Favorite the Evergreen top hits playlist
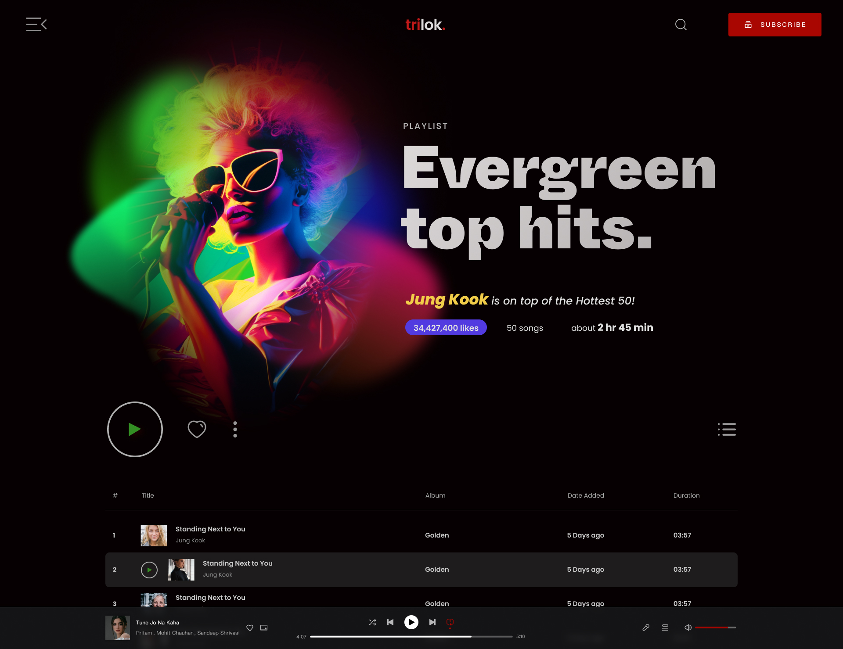 (197, 429)
